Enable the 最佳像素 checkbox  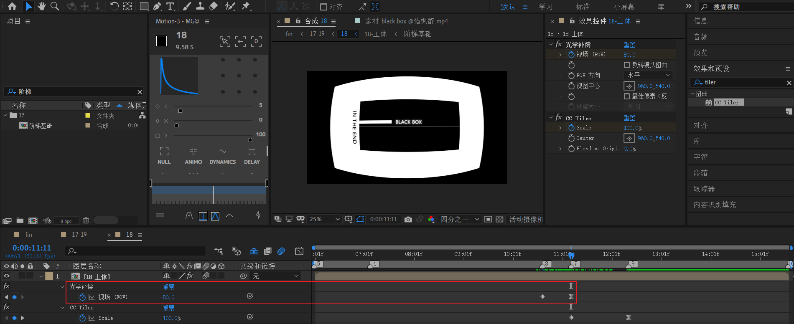[627, 96]
